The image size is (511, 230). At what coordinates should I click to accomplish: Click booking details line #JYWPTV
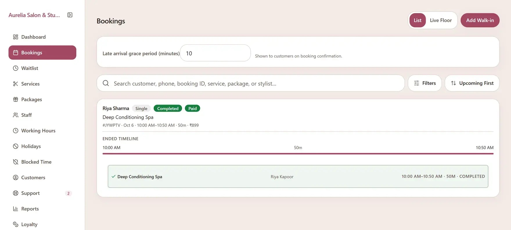point(151,125)
